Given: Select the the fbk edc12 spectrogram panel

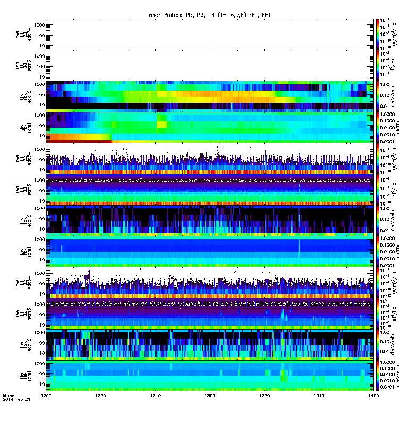Looking at the screenshot, I should 210,345.
